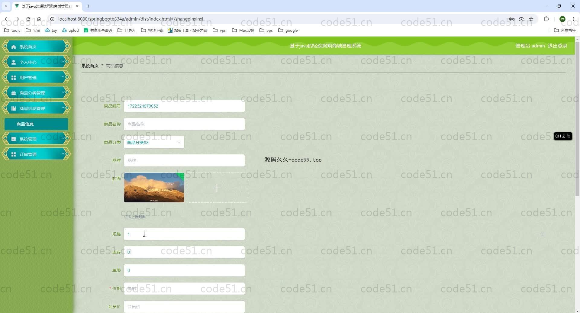The image size is (580, 313).
Task: Open the browser extensions puzzle icon
Action: tap(546, 19)
